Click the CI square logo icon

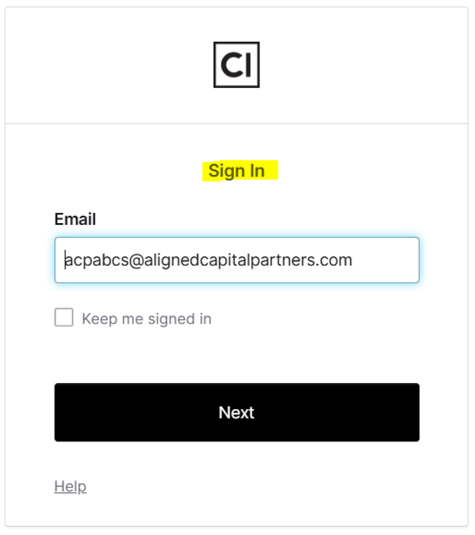(x=237, y=65)
